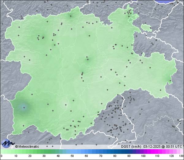Click the small detached green enclave in the northeast
The image size is (184, 160).
point(146,27)
